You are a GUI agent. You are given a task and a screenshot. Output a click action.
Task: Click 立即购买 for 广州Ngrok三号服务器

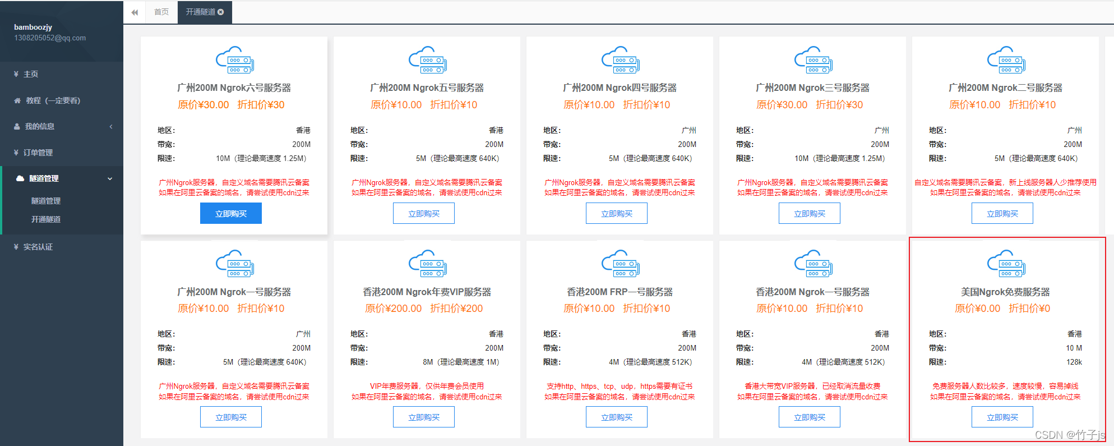810,213
